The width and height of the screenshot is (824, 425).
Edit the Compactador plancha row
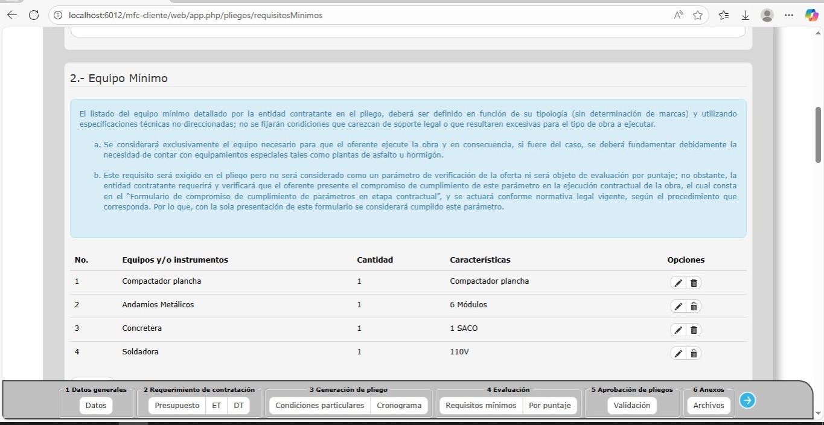(x=679, y=283)
